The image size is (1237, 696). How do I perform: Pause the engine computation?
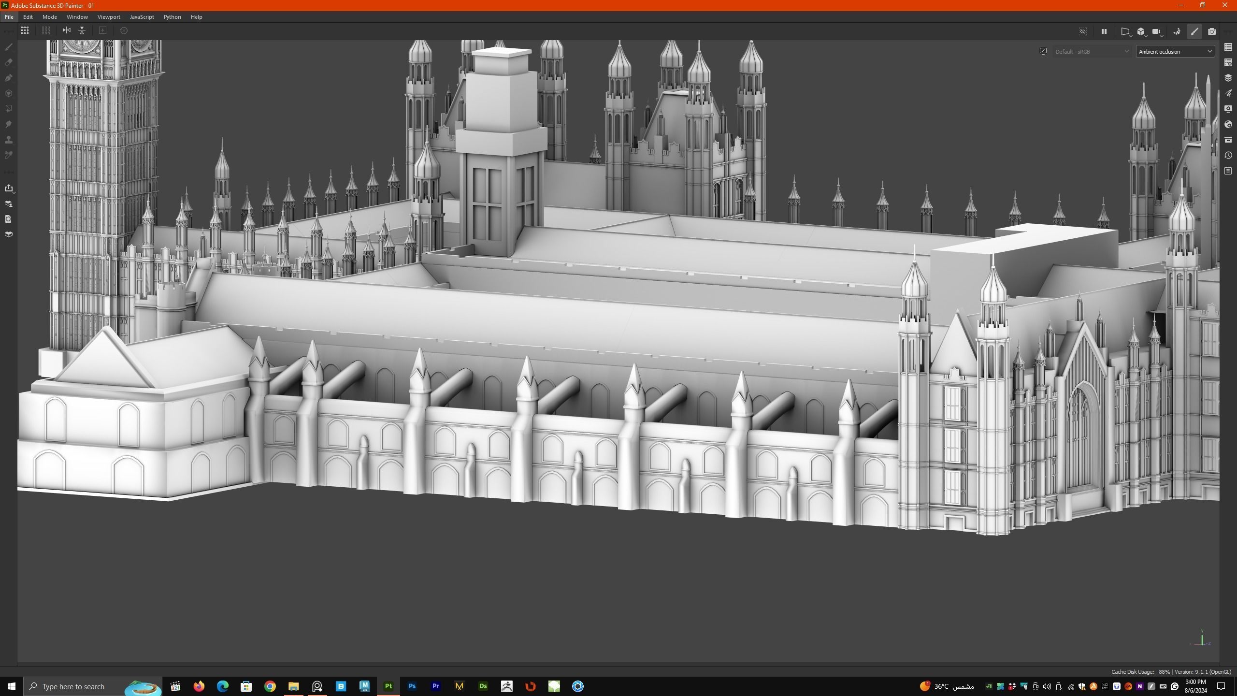coord(1104,31)
